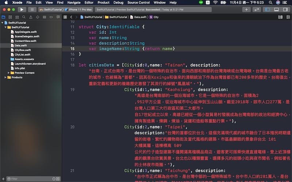Add a new file with the navigator plus
The width and height of the screenshot is (292, 182).
pyautogui.click(x=3, y=179)
